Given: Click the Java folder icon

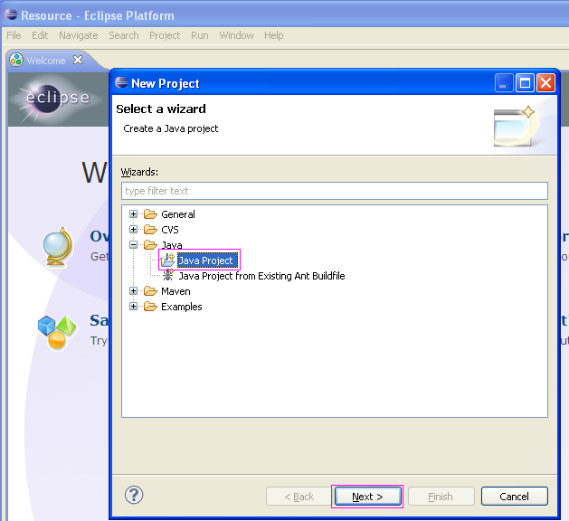Looking at the screenshot, I should (x=150, y=244).
